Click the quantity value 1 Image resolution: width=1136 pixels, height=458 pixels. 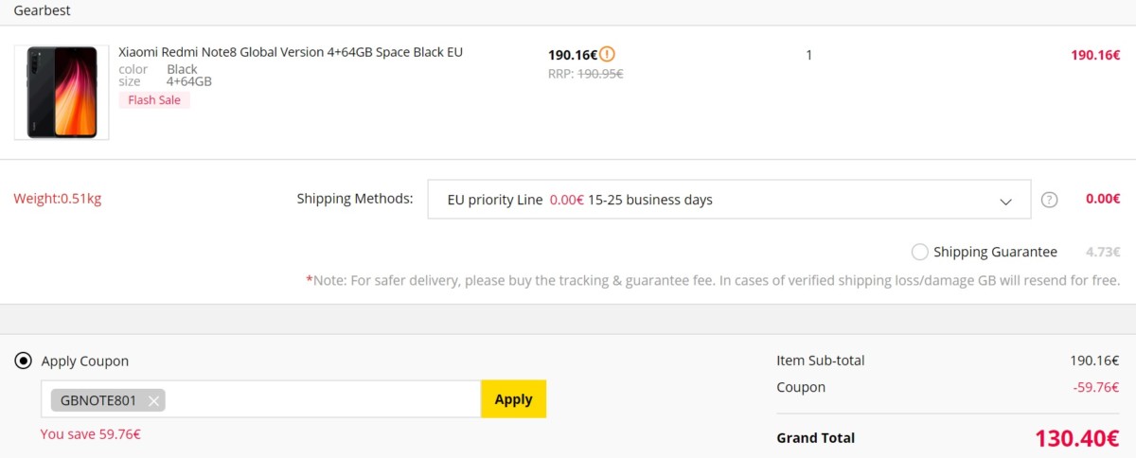pyautogui.click(x=808, y=55)
